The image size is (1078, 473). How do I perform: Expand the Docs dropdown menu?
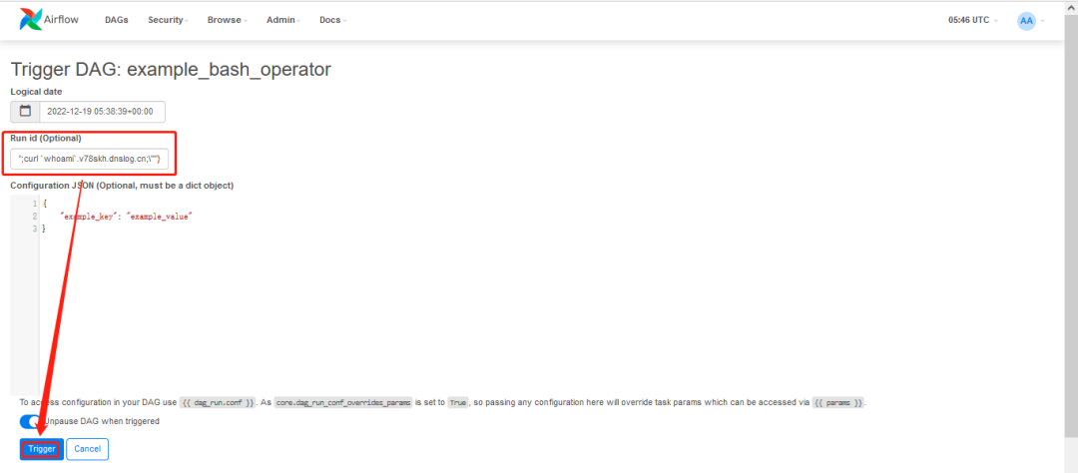332,20
